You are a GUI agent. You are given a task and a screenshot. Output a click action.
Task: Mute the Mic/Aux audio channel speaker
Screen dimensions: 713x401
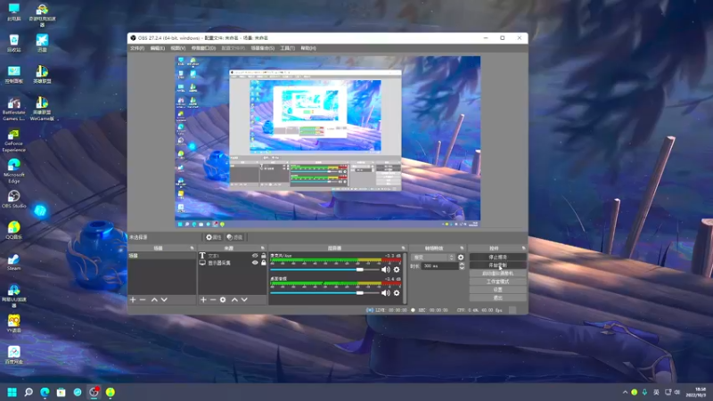386,270
